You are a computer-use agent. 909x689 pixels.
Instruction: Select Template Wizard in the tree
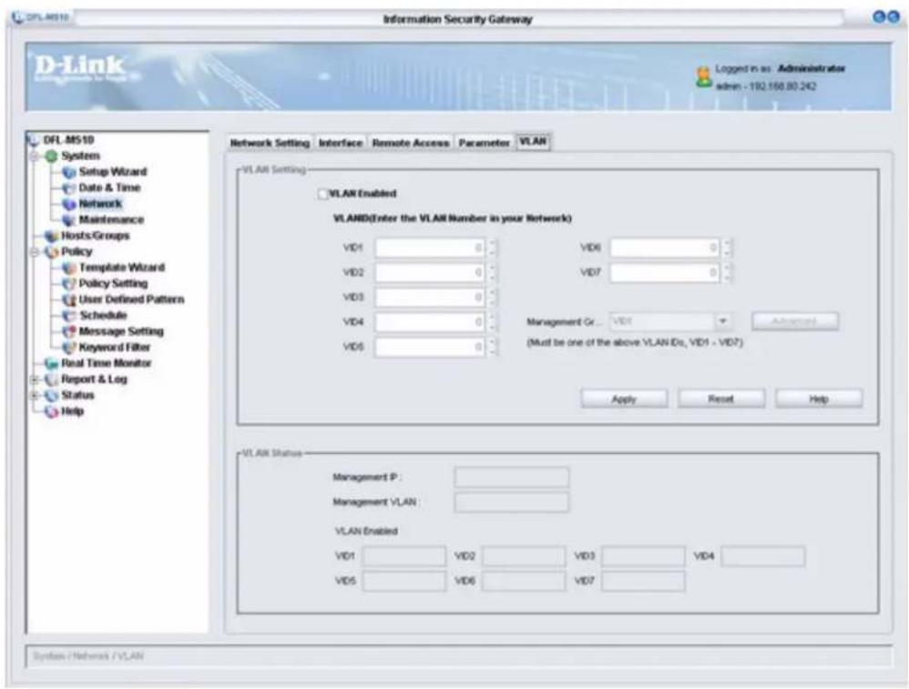click(x=122, y=268)
